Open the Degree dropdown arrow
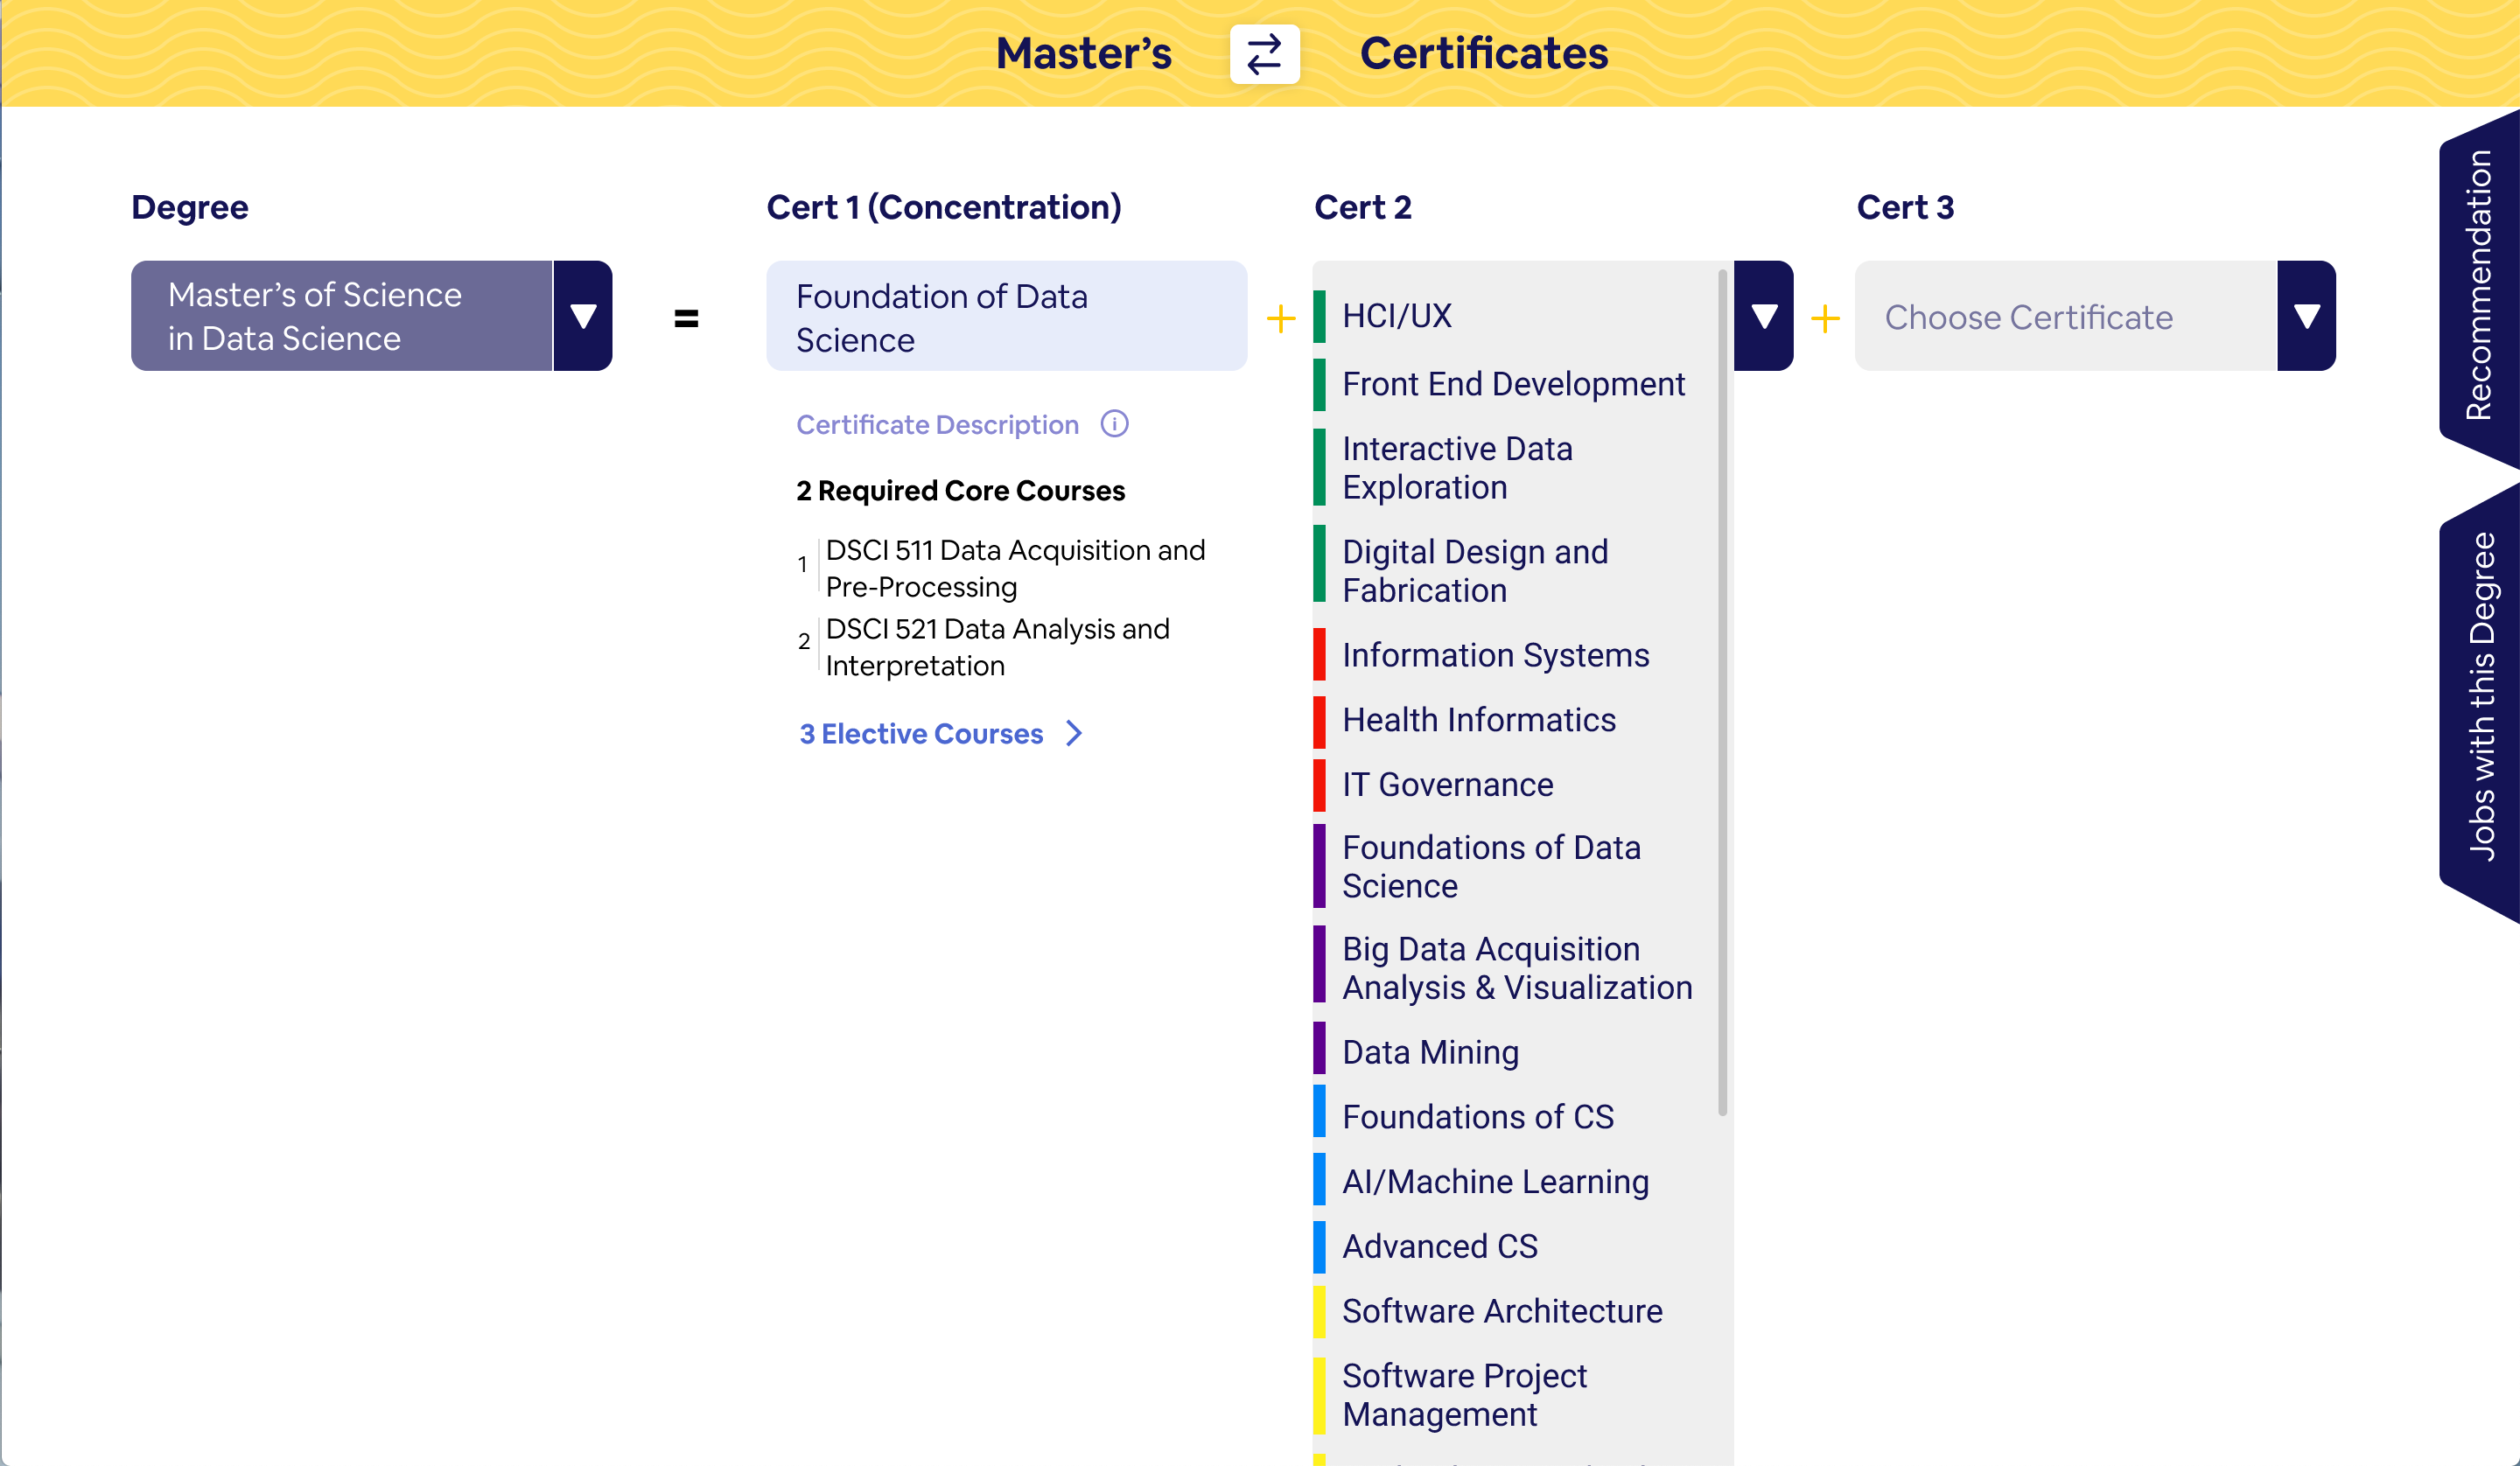Image resolution: width=2520 pixels, height=1466 pixels. [x=583, y=316]
